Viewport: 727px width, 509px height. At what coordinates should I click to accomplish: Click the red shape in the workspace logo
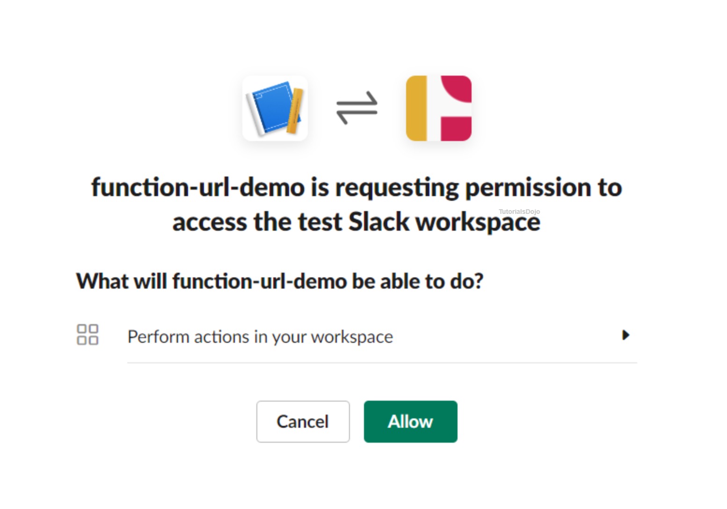456,129
